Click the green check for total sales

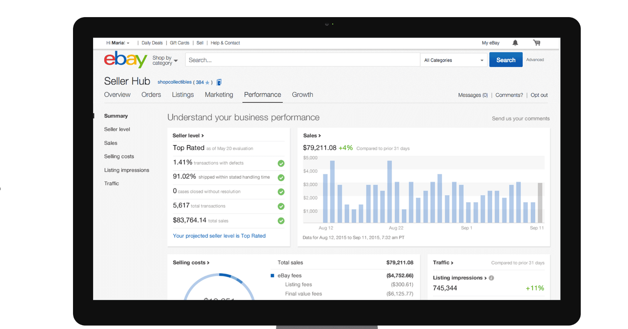(x=281, y=221)
